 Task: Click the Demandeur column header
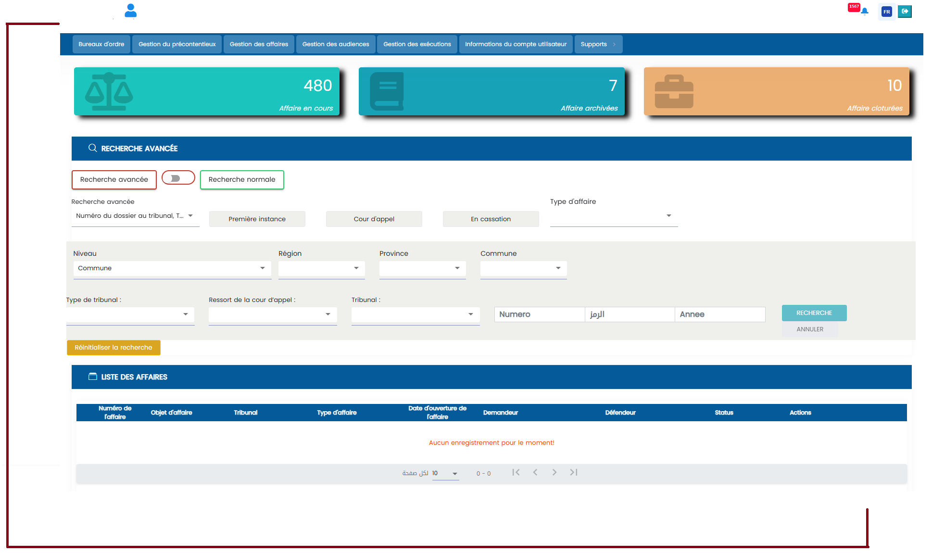(x=501, y=413)
